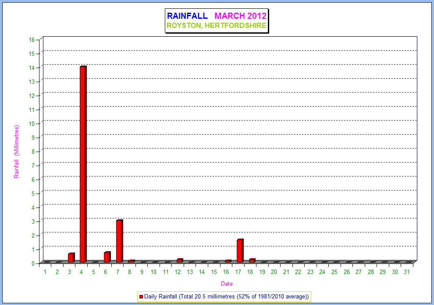The height and width of the screenshot is (305, 434).
Task: Click y-axis value '14'
Action: pos(32,68)
